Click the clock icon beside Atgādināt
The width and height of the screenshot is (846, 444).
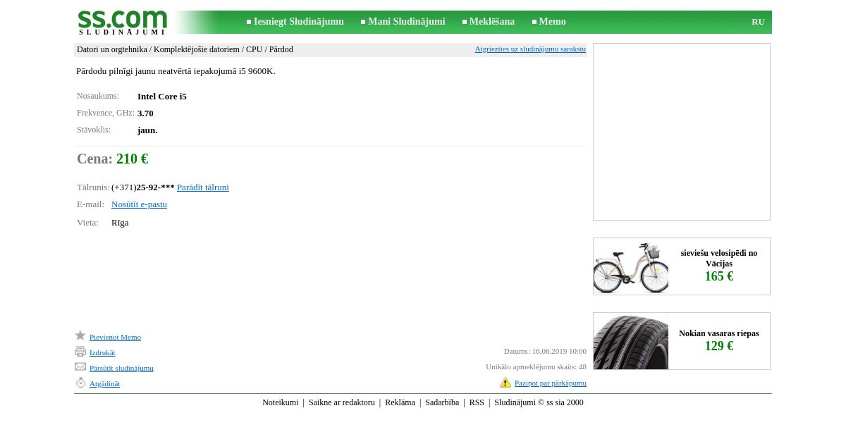(80, 383)
